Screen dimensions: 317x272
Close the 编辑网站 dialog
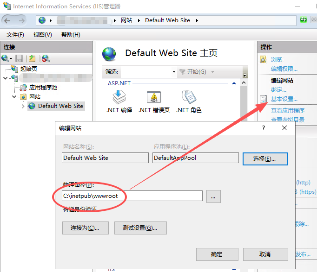tap(284, 128)
